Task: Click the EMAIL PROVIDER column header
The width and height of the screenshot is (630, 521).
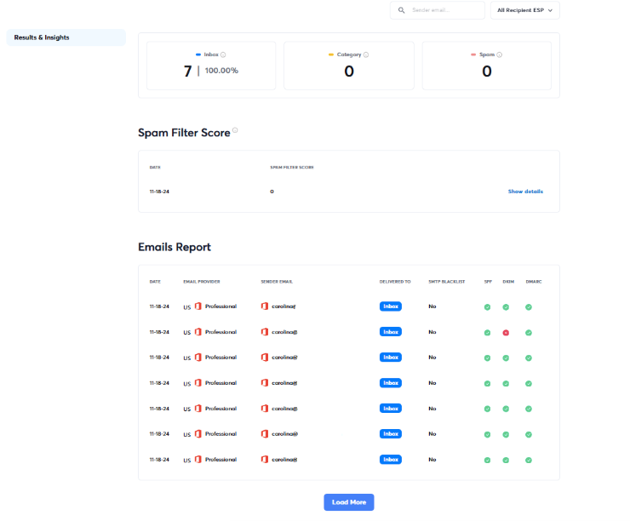Action: 202,282
